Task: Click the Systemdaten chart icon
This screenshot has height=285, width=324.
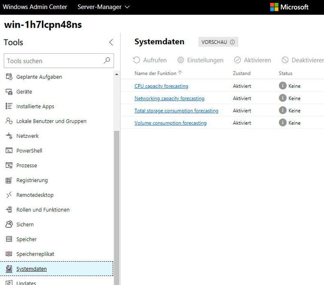Action: 9,268
